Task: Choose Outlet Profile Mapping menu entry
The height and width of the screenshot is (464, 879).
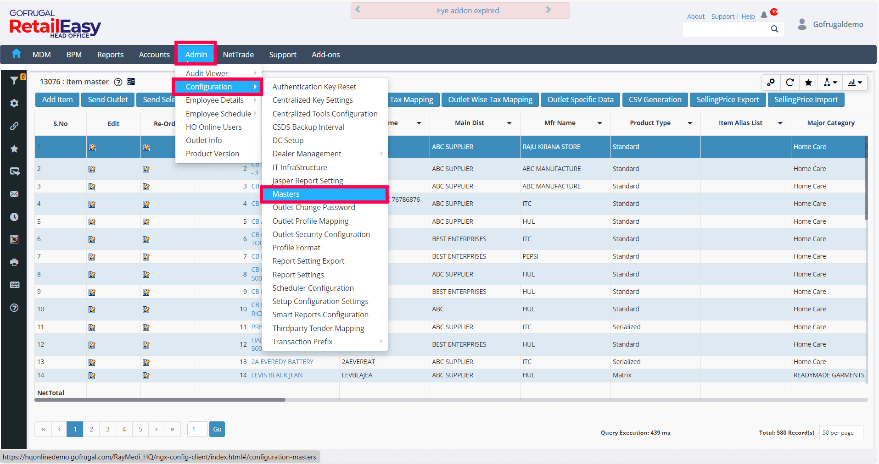Action: 310,221
